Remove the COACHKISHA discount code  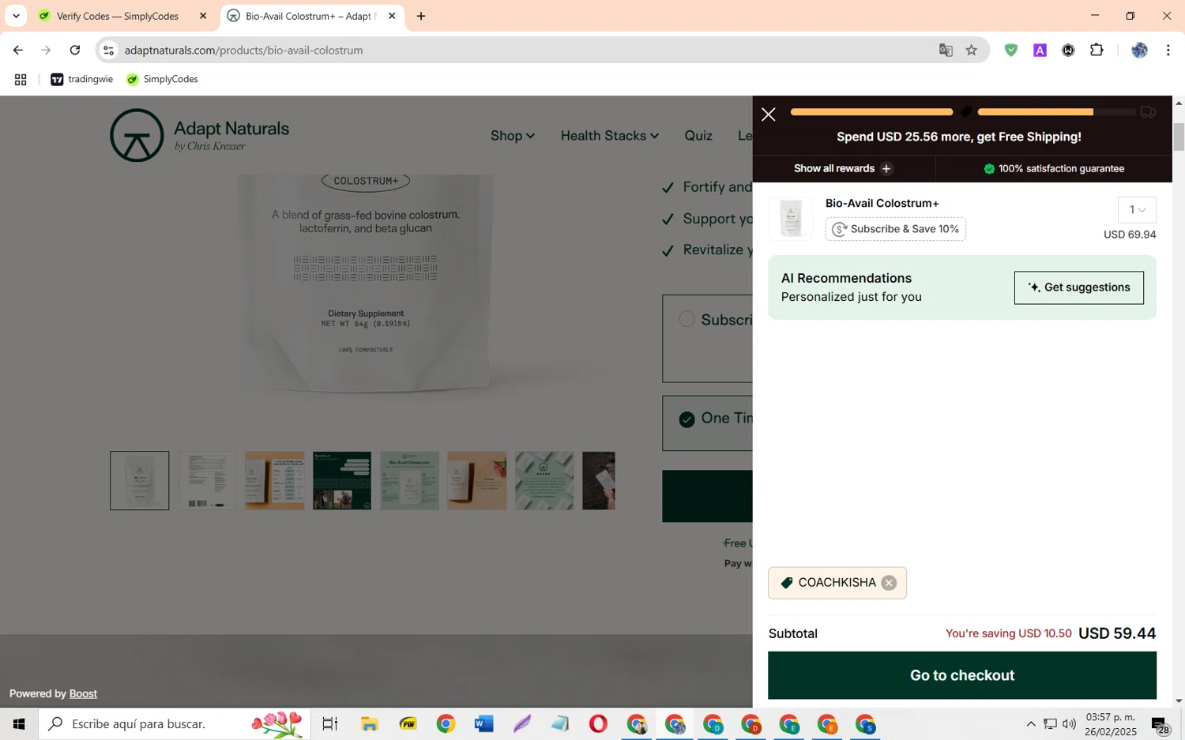(x=889, y=583)
